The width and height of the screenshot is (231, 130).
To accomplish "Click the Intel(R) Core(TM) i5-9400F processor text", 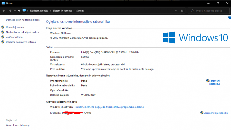I will click(110, 52).
